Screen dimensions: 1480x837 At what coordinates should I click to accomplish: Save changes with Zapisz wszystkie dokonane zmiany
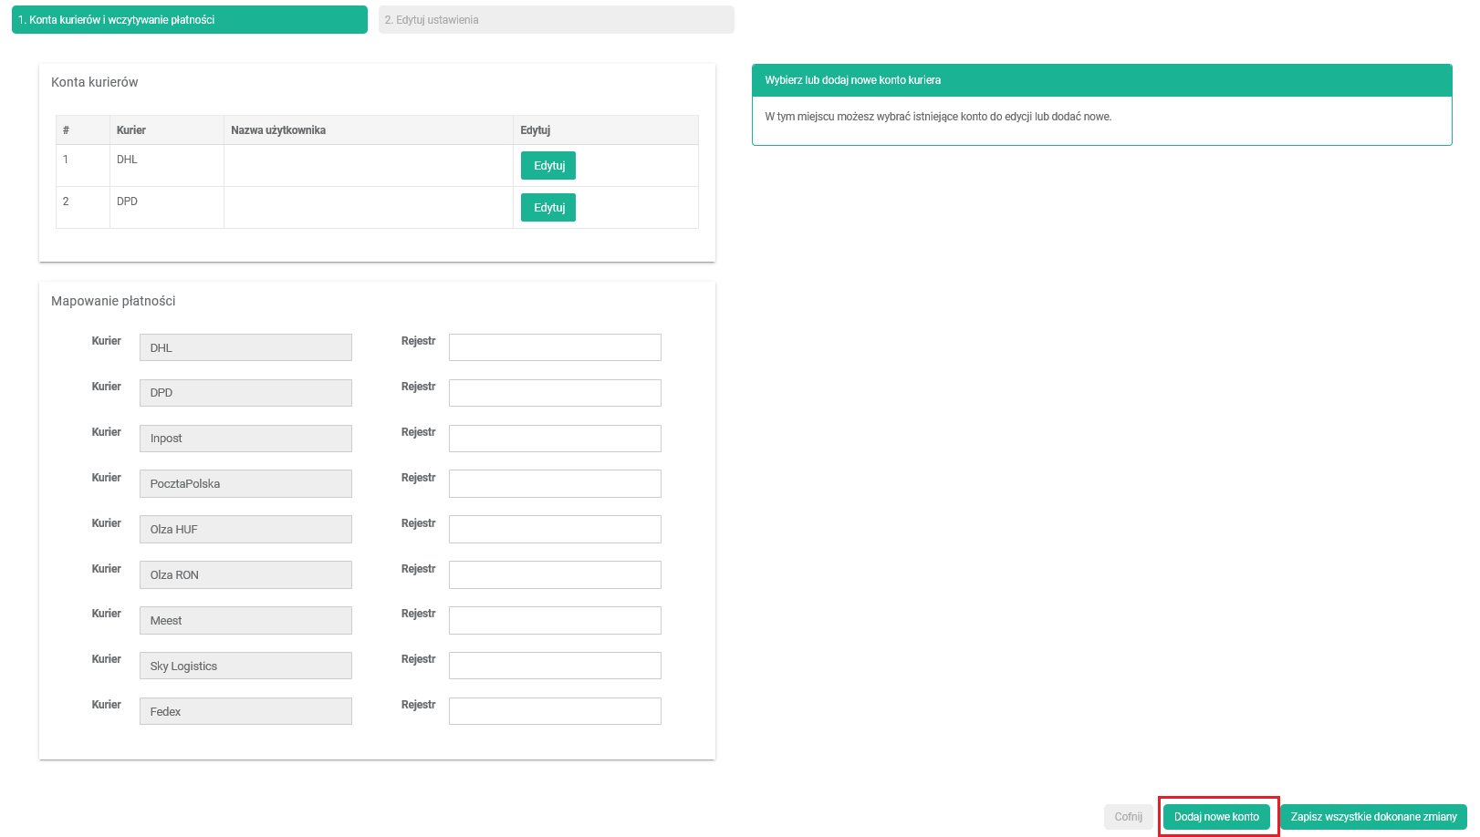(x=1373, y=817)
